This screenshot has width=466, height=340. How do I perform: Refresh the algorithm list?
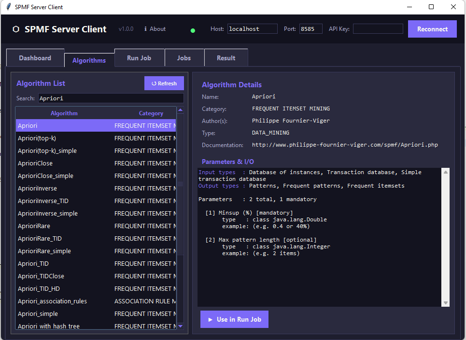[164, 83]
